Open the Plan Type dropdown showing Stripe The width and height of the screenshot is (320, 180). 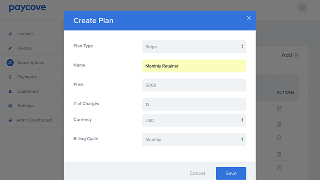pos(194,47)
